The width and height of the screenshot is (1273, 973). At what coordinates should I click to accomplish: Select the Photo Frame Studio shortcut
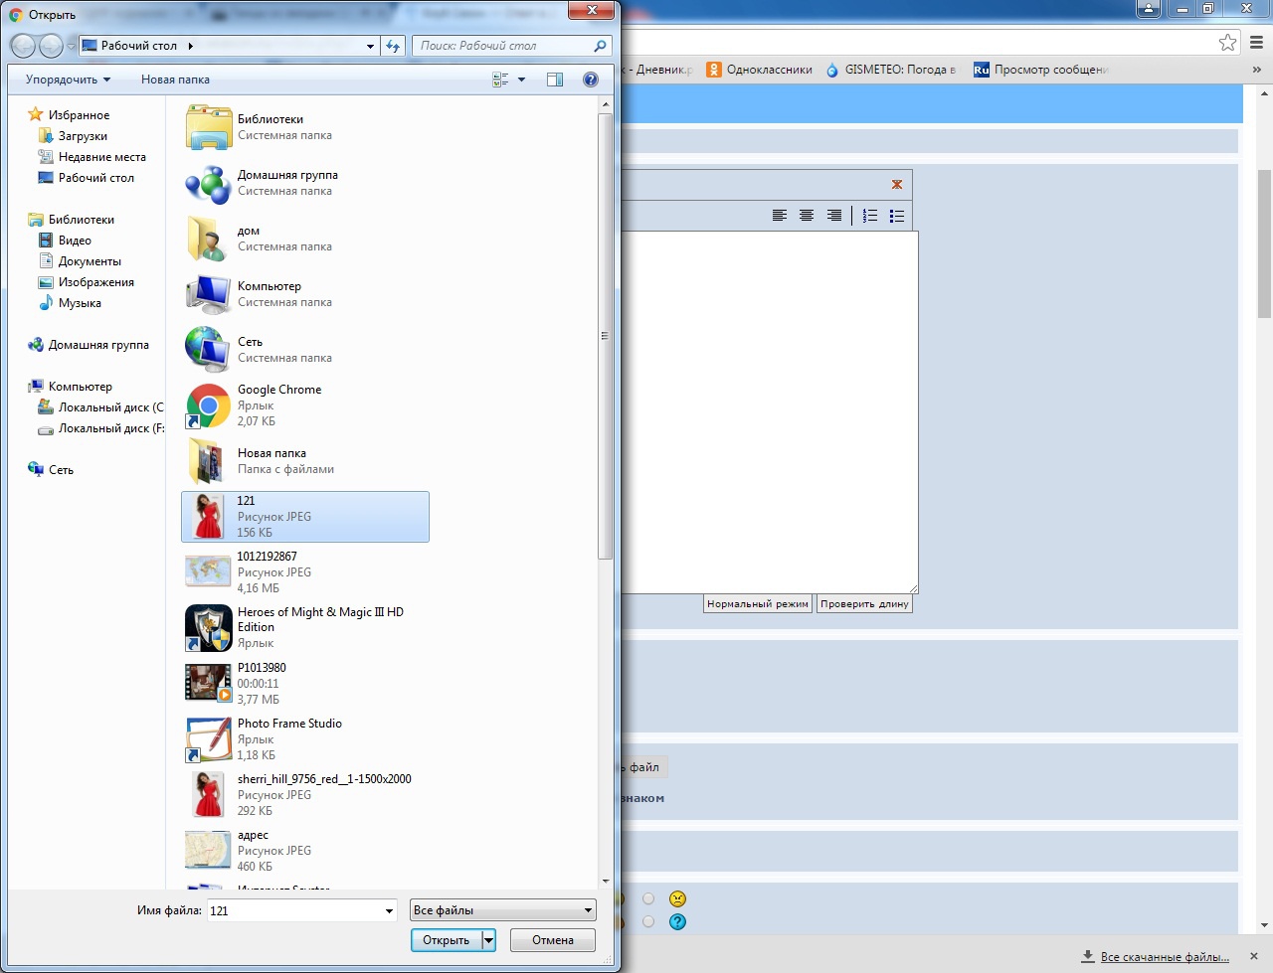(306, 739)
